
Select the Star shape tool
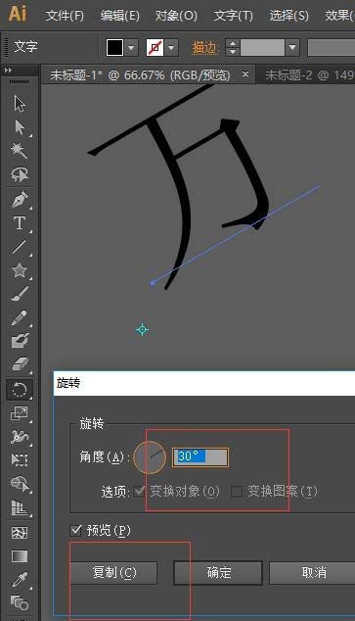20,270
